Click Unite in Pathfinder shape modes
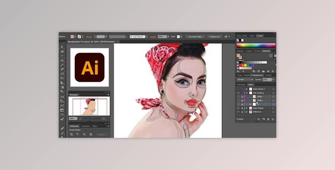Viewport: 335px width, 170px height. click(x=71, y=134)
